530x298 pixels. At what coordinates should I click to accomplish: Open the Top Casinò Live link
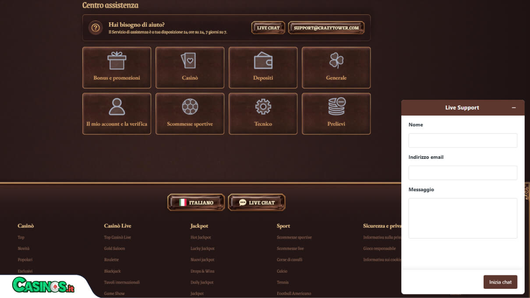click(117, 237)
